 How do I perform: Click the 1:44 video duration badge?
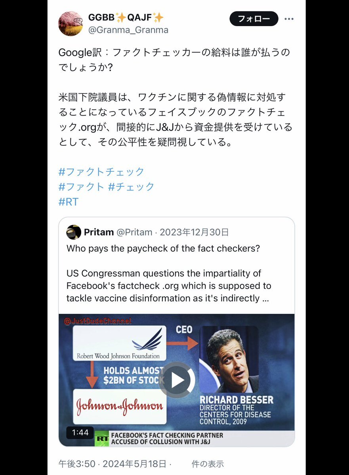[x=80, y=433]
